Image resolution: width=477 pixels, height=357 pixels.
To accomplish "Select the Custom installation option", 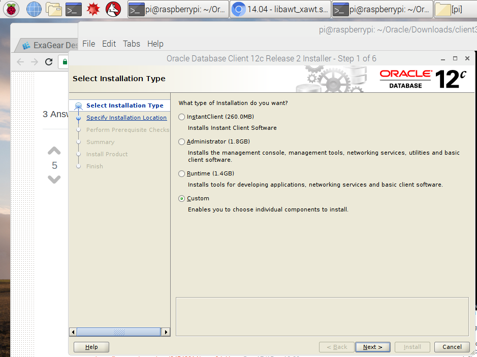I will 194,198.
